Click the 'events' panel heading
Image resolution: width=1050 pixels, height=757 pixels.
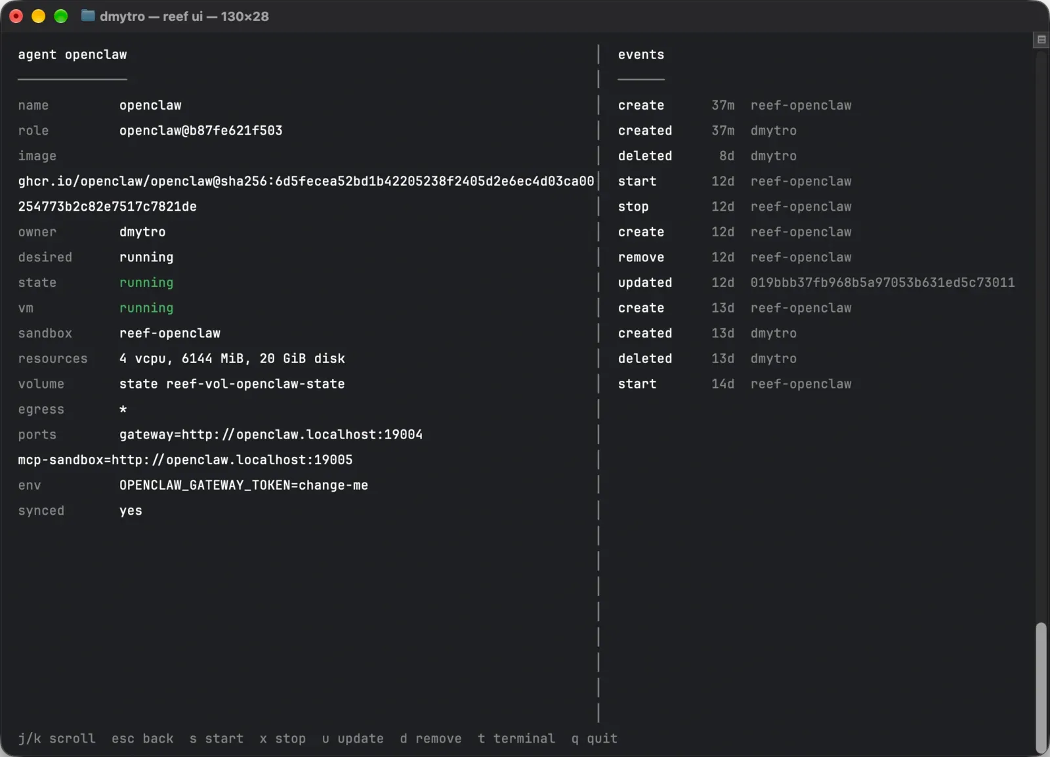(x=641, y=54)
